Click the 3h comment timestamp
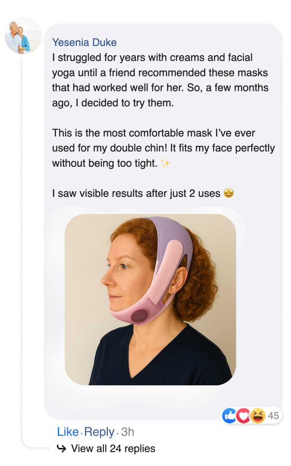The image size is (291, 466). coord(128,431)
